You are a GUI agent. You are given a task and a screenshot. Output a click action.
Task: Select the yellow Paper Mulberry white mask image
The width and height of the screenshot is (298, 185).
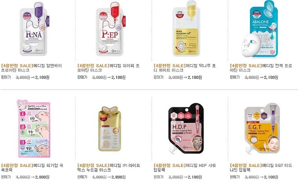point(186,28)
